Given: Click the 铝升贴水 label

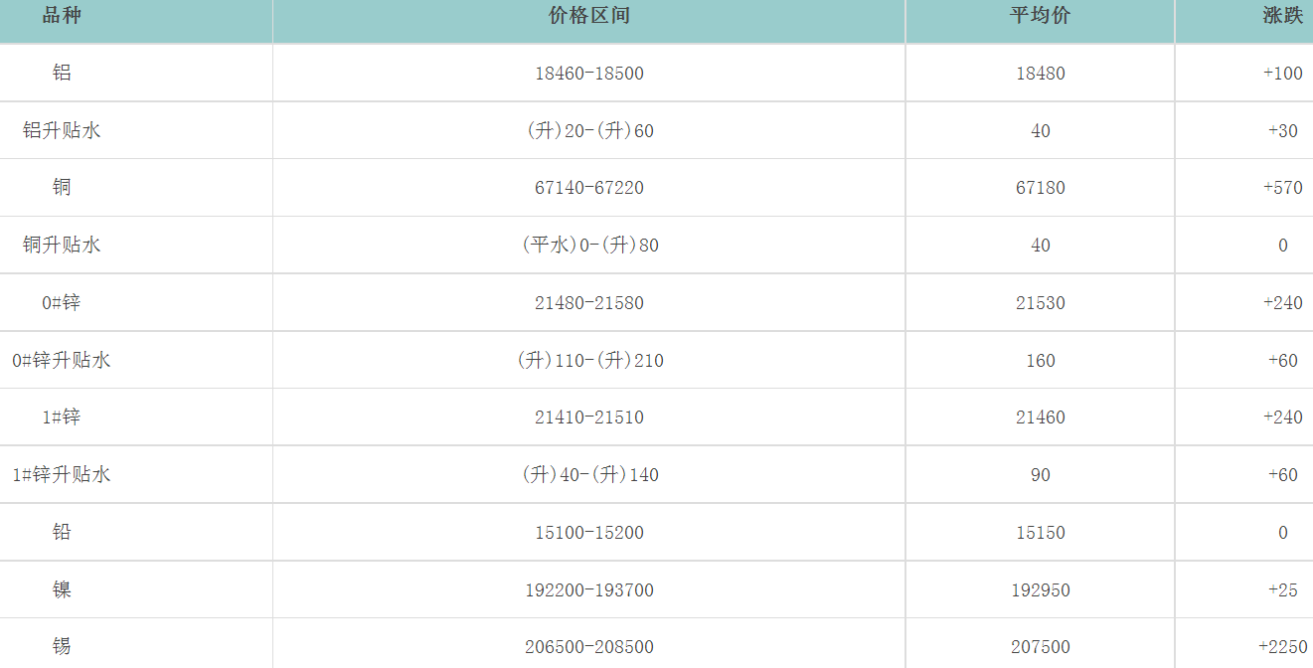Looking at the screenshot, I should (x=62, y=130).
